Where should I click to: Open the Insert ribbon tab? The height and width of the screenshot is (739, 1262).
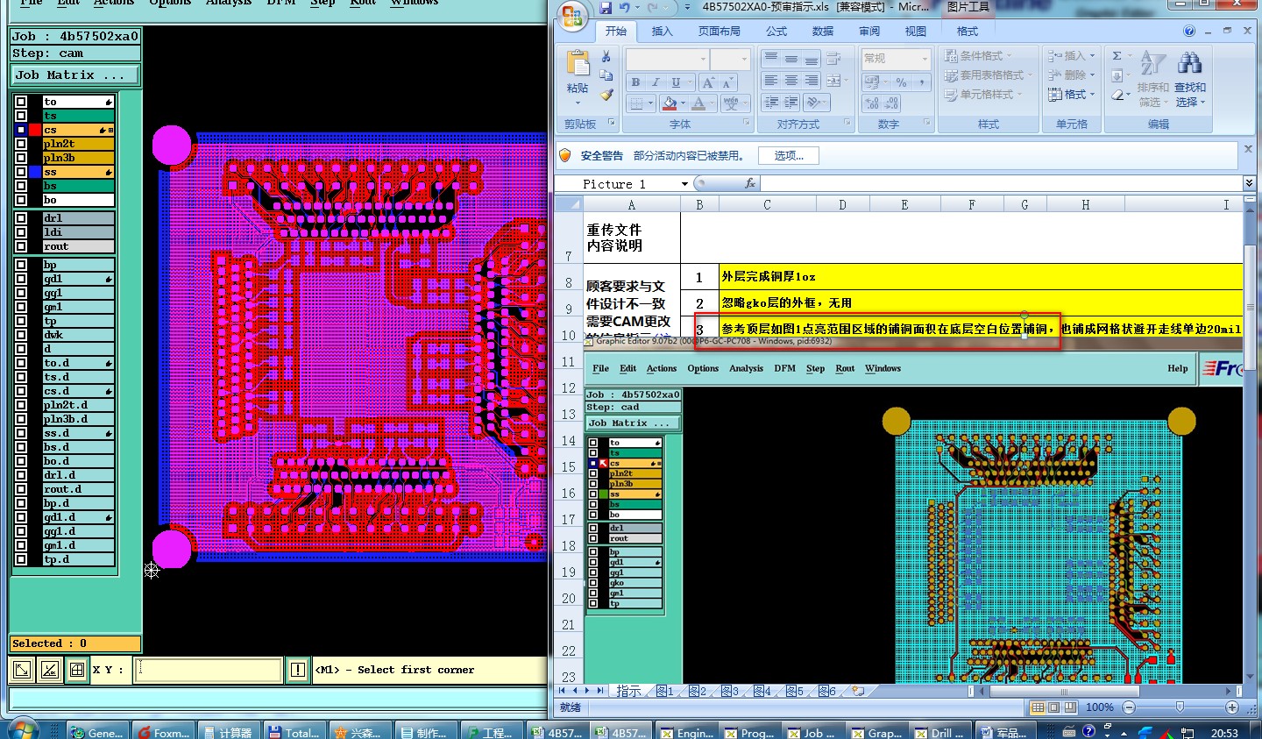[663, 31]
